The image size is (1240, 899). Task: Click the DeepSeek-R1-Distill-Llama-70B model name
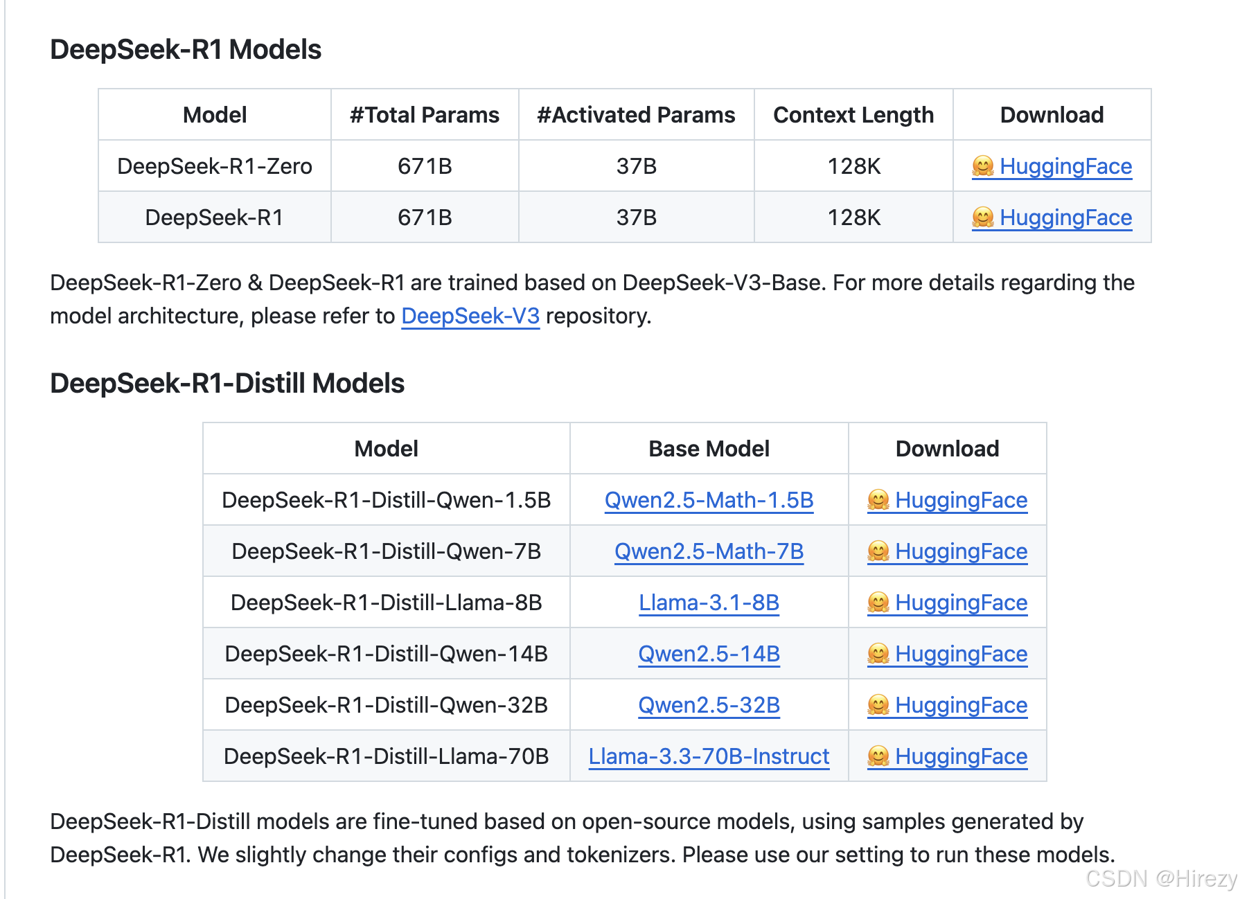pyautogui.click(x=387, y=756)
